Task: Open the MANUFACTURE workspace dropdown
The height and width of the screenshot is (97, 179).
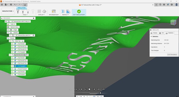Action: 8,11
